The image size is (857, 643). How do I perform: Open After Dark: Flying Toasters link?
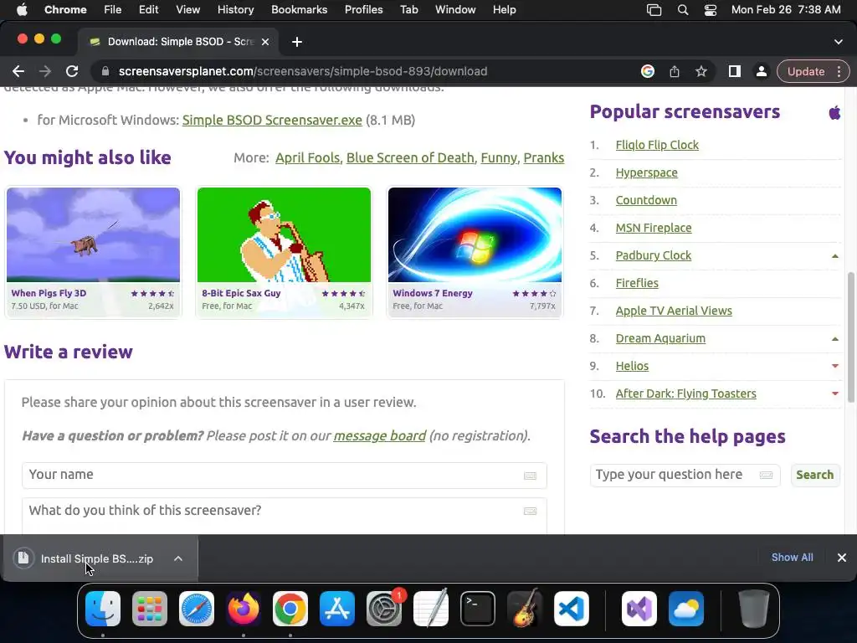click(x=686, y=394)
